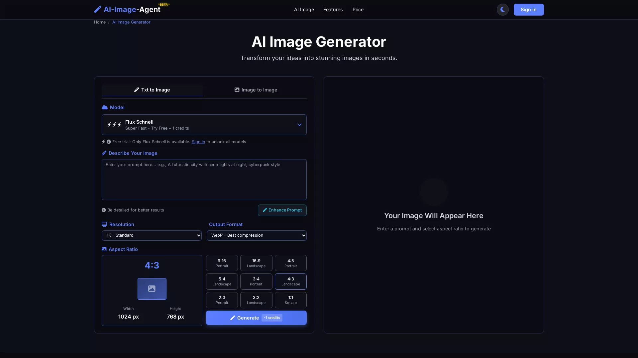Screen dimensions: 638x358
Task: Click the monitor icon beside Resolution
Action: pyautogui.click(x=104, y=224)
